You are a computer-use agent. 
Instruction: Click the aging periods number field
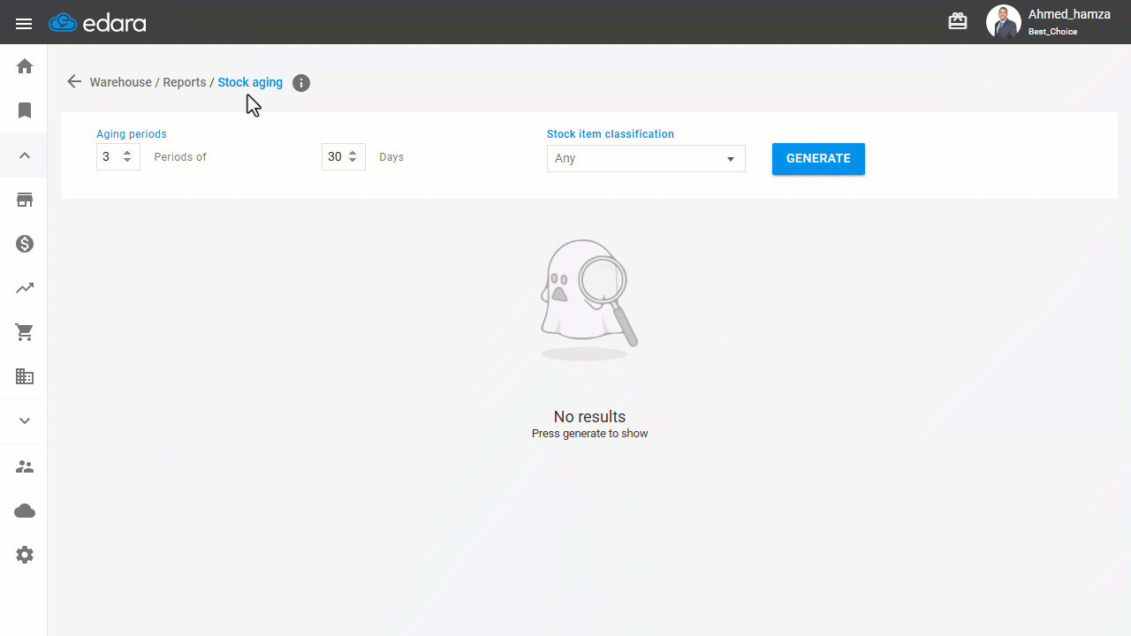click(x=118, y=156)
